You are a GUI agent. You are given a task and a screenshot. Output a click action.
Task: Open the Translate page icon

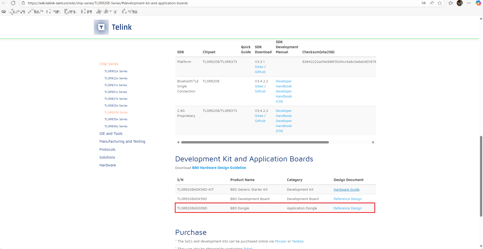click(423, 3)
